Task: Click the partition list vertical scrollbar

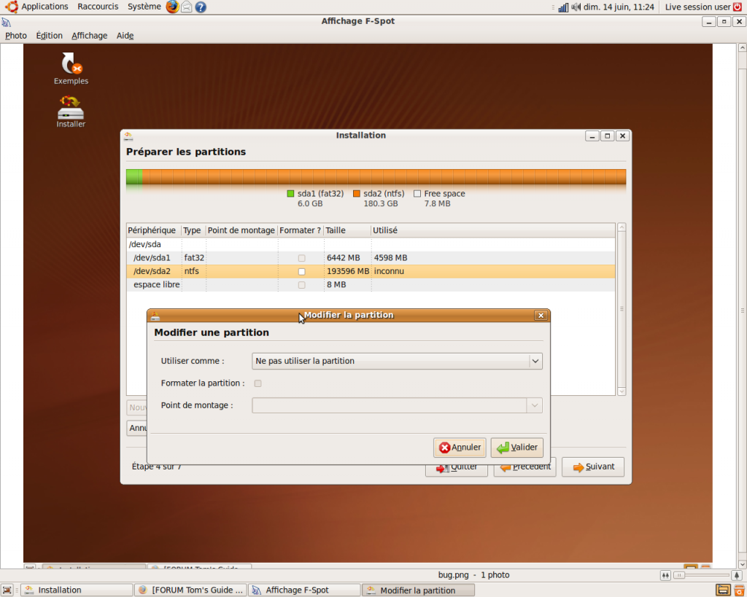Action: pyautogui.click(x=622, y=310)
